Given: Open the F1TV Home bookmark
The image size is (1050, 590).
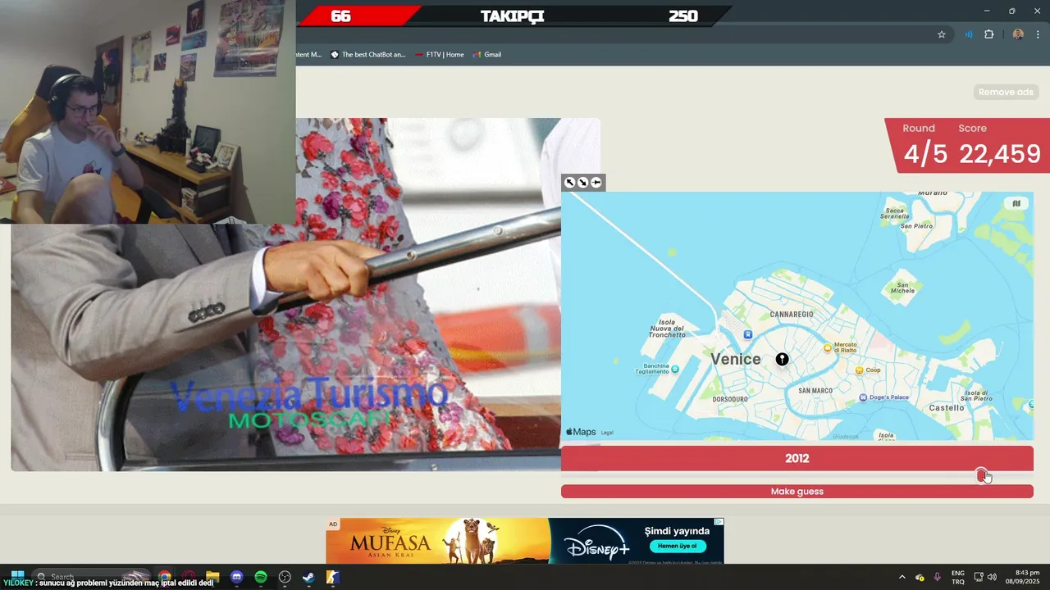Looking at the screenshot, I should coord(439,55).
